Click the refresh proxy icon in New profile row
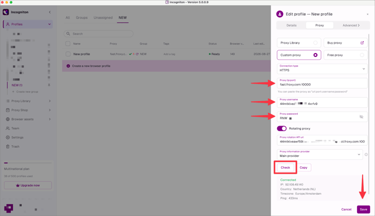The height and width of the screenshot is (216, 375). coord(137,54)
